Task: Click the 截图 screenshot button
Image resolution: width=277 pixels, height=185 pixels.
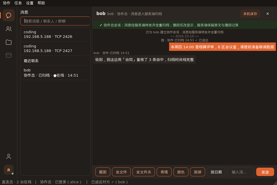Action: point(103,172)
